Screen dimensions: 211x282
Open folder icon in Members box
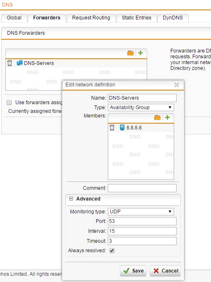[x=157, y=117]
